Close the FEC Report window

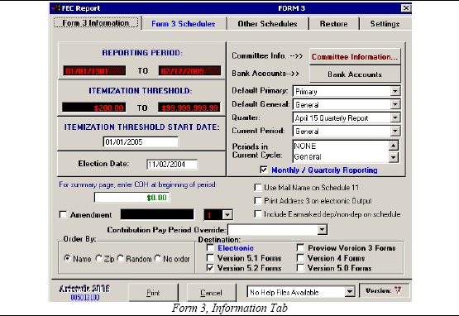point(406,8)
